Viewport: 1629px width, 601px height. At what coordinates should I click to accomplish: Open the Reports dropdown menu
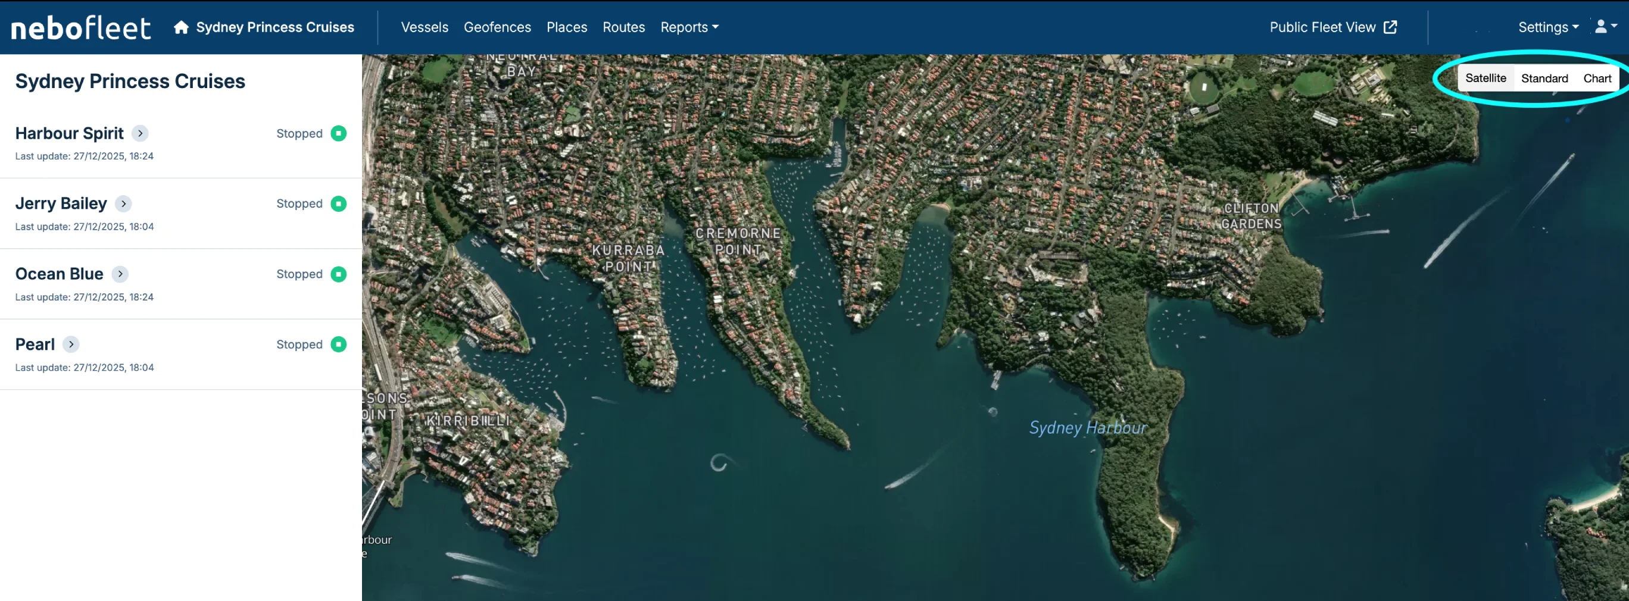(689, 27)
